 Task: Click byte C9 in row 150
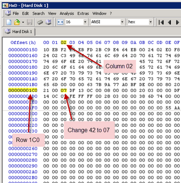[x=107, y=50]
